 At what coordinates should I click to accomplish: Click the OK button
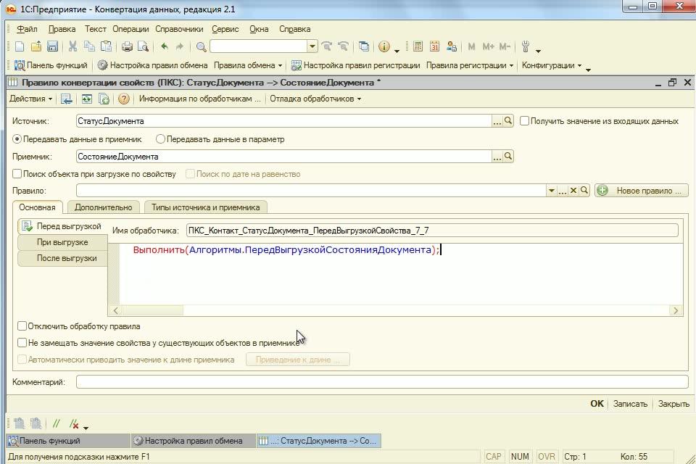pos(597,404)
